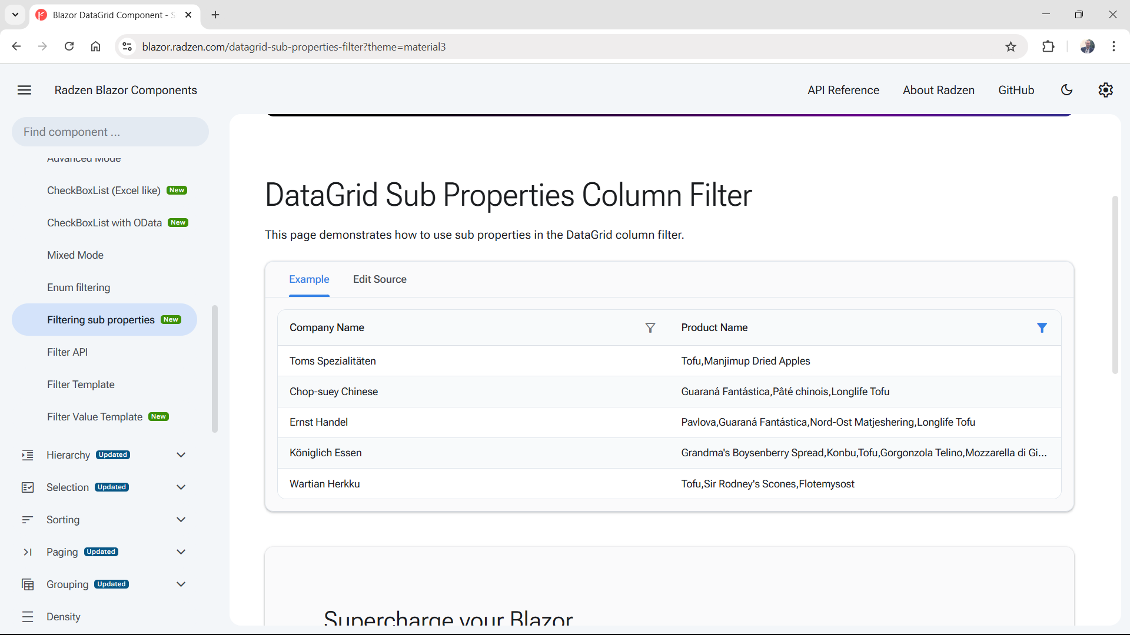Click the Selection menu icon
Image resolution: width=1130 pixels, height=635 pixels.
pyautogui.click(x=28, y=487)
